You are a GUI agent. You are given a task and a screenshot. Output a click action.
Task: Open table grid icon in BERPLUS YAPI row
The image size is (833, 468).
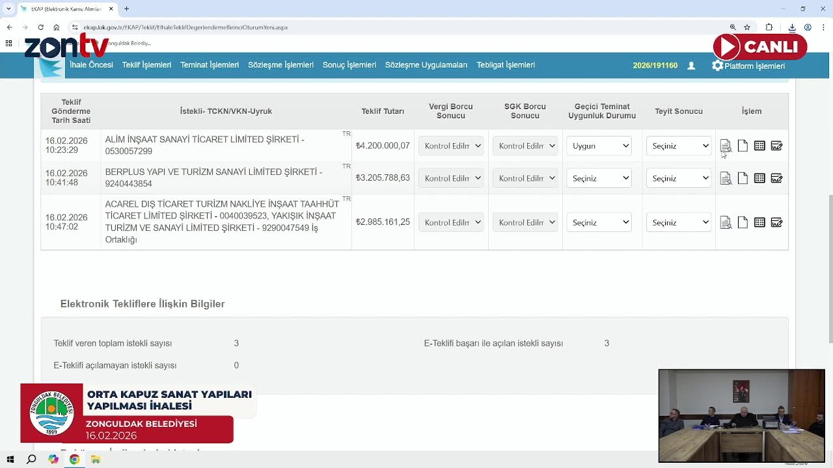[x=759, y=178]
